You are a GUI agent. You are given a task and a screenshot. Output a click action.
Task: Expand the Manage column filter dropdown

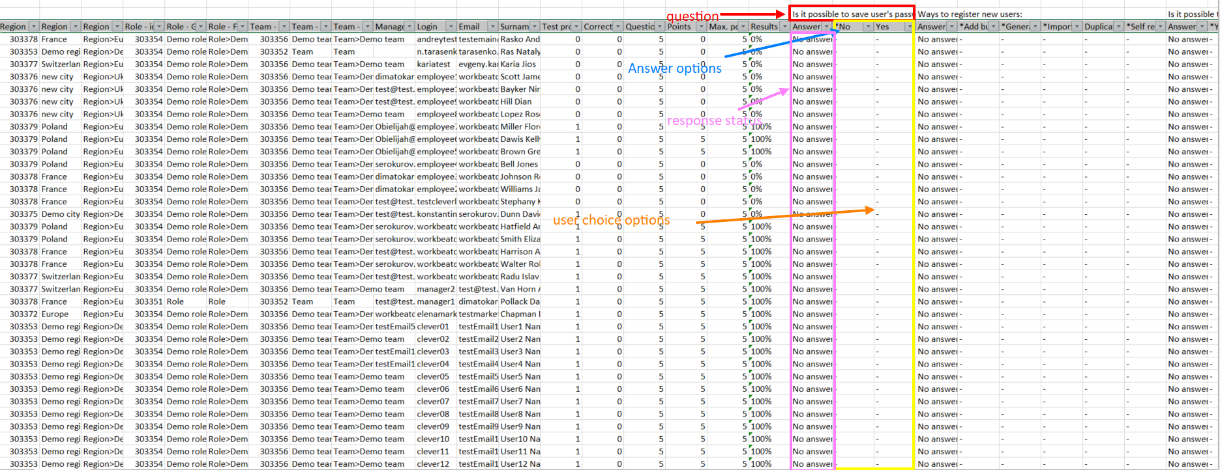coord(409,27)
